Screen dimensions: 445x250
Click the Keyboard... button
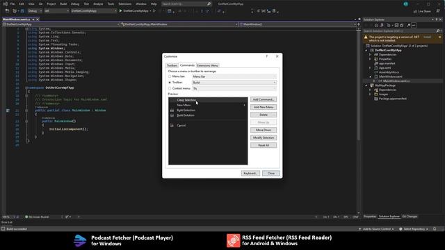click(x=250, y=173)
